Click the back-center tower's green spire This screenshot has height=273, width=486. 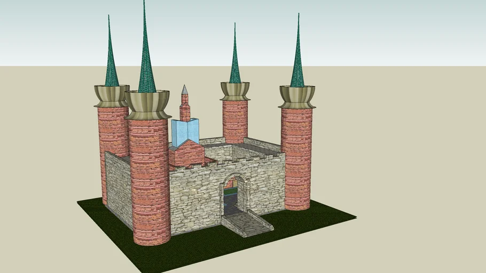click(235, 61)
